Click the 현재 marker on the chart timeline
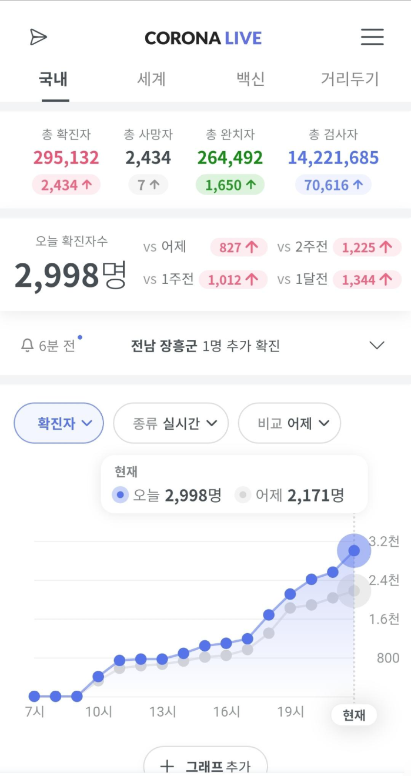 pyautogui.click(x=353, y=715)
